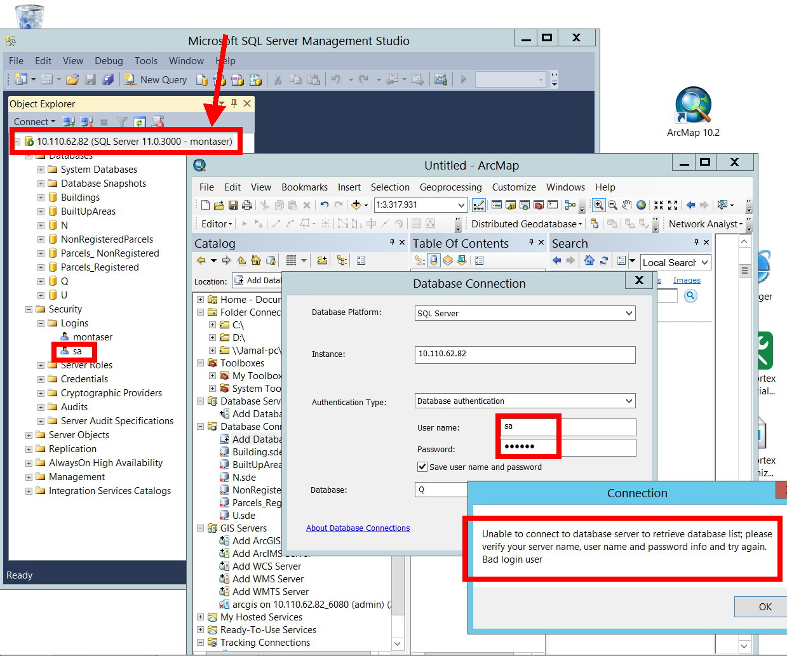Click Disconnect icon in Object Explorer toolbar
The image size is (787, 656).
[86, 122]
